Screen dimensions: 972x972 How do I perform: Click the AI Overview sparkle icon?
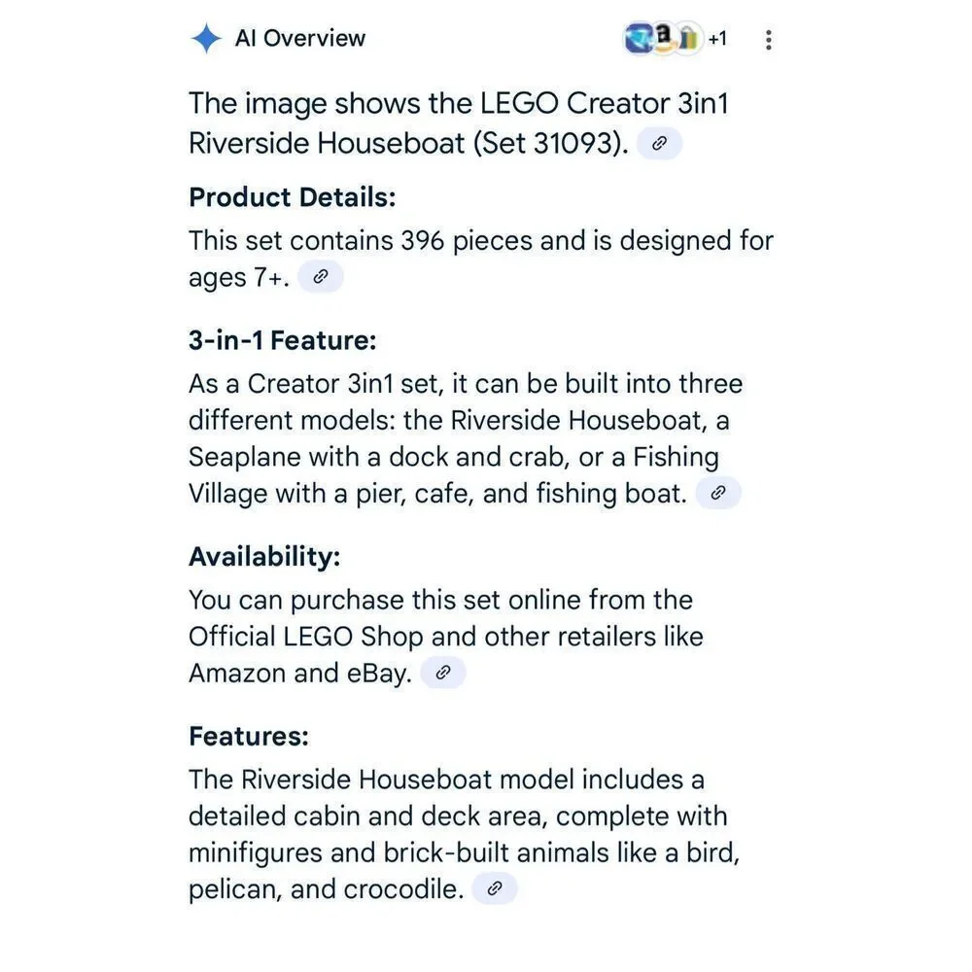coord(206,39)
